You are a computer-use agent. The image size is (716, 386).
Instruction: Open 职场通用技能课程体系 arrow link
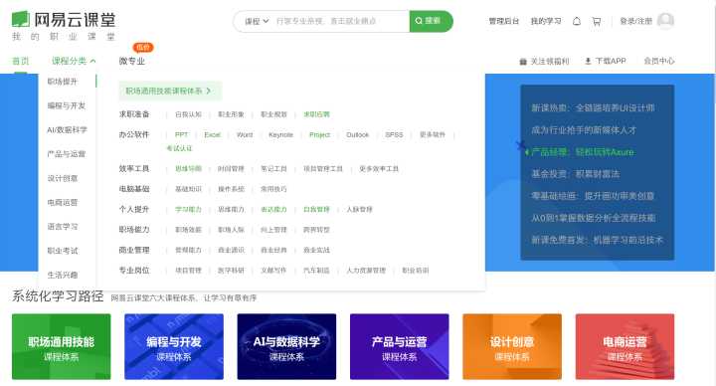coord(170,91)
